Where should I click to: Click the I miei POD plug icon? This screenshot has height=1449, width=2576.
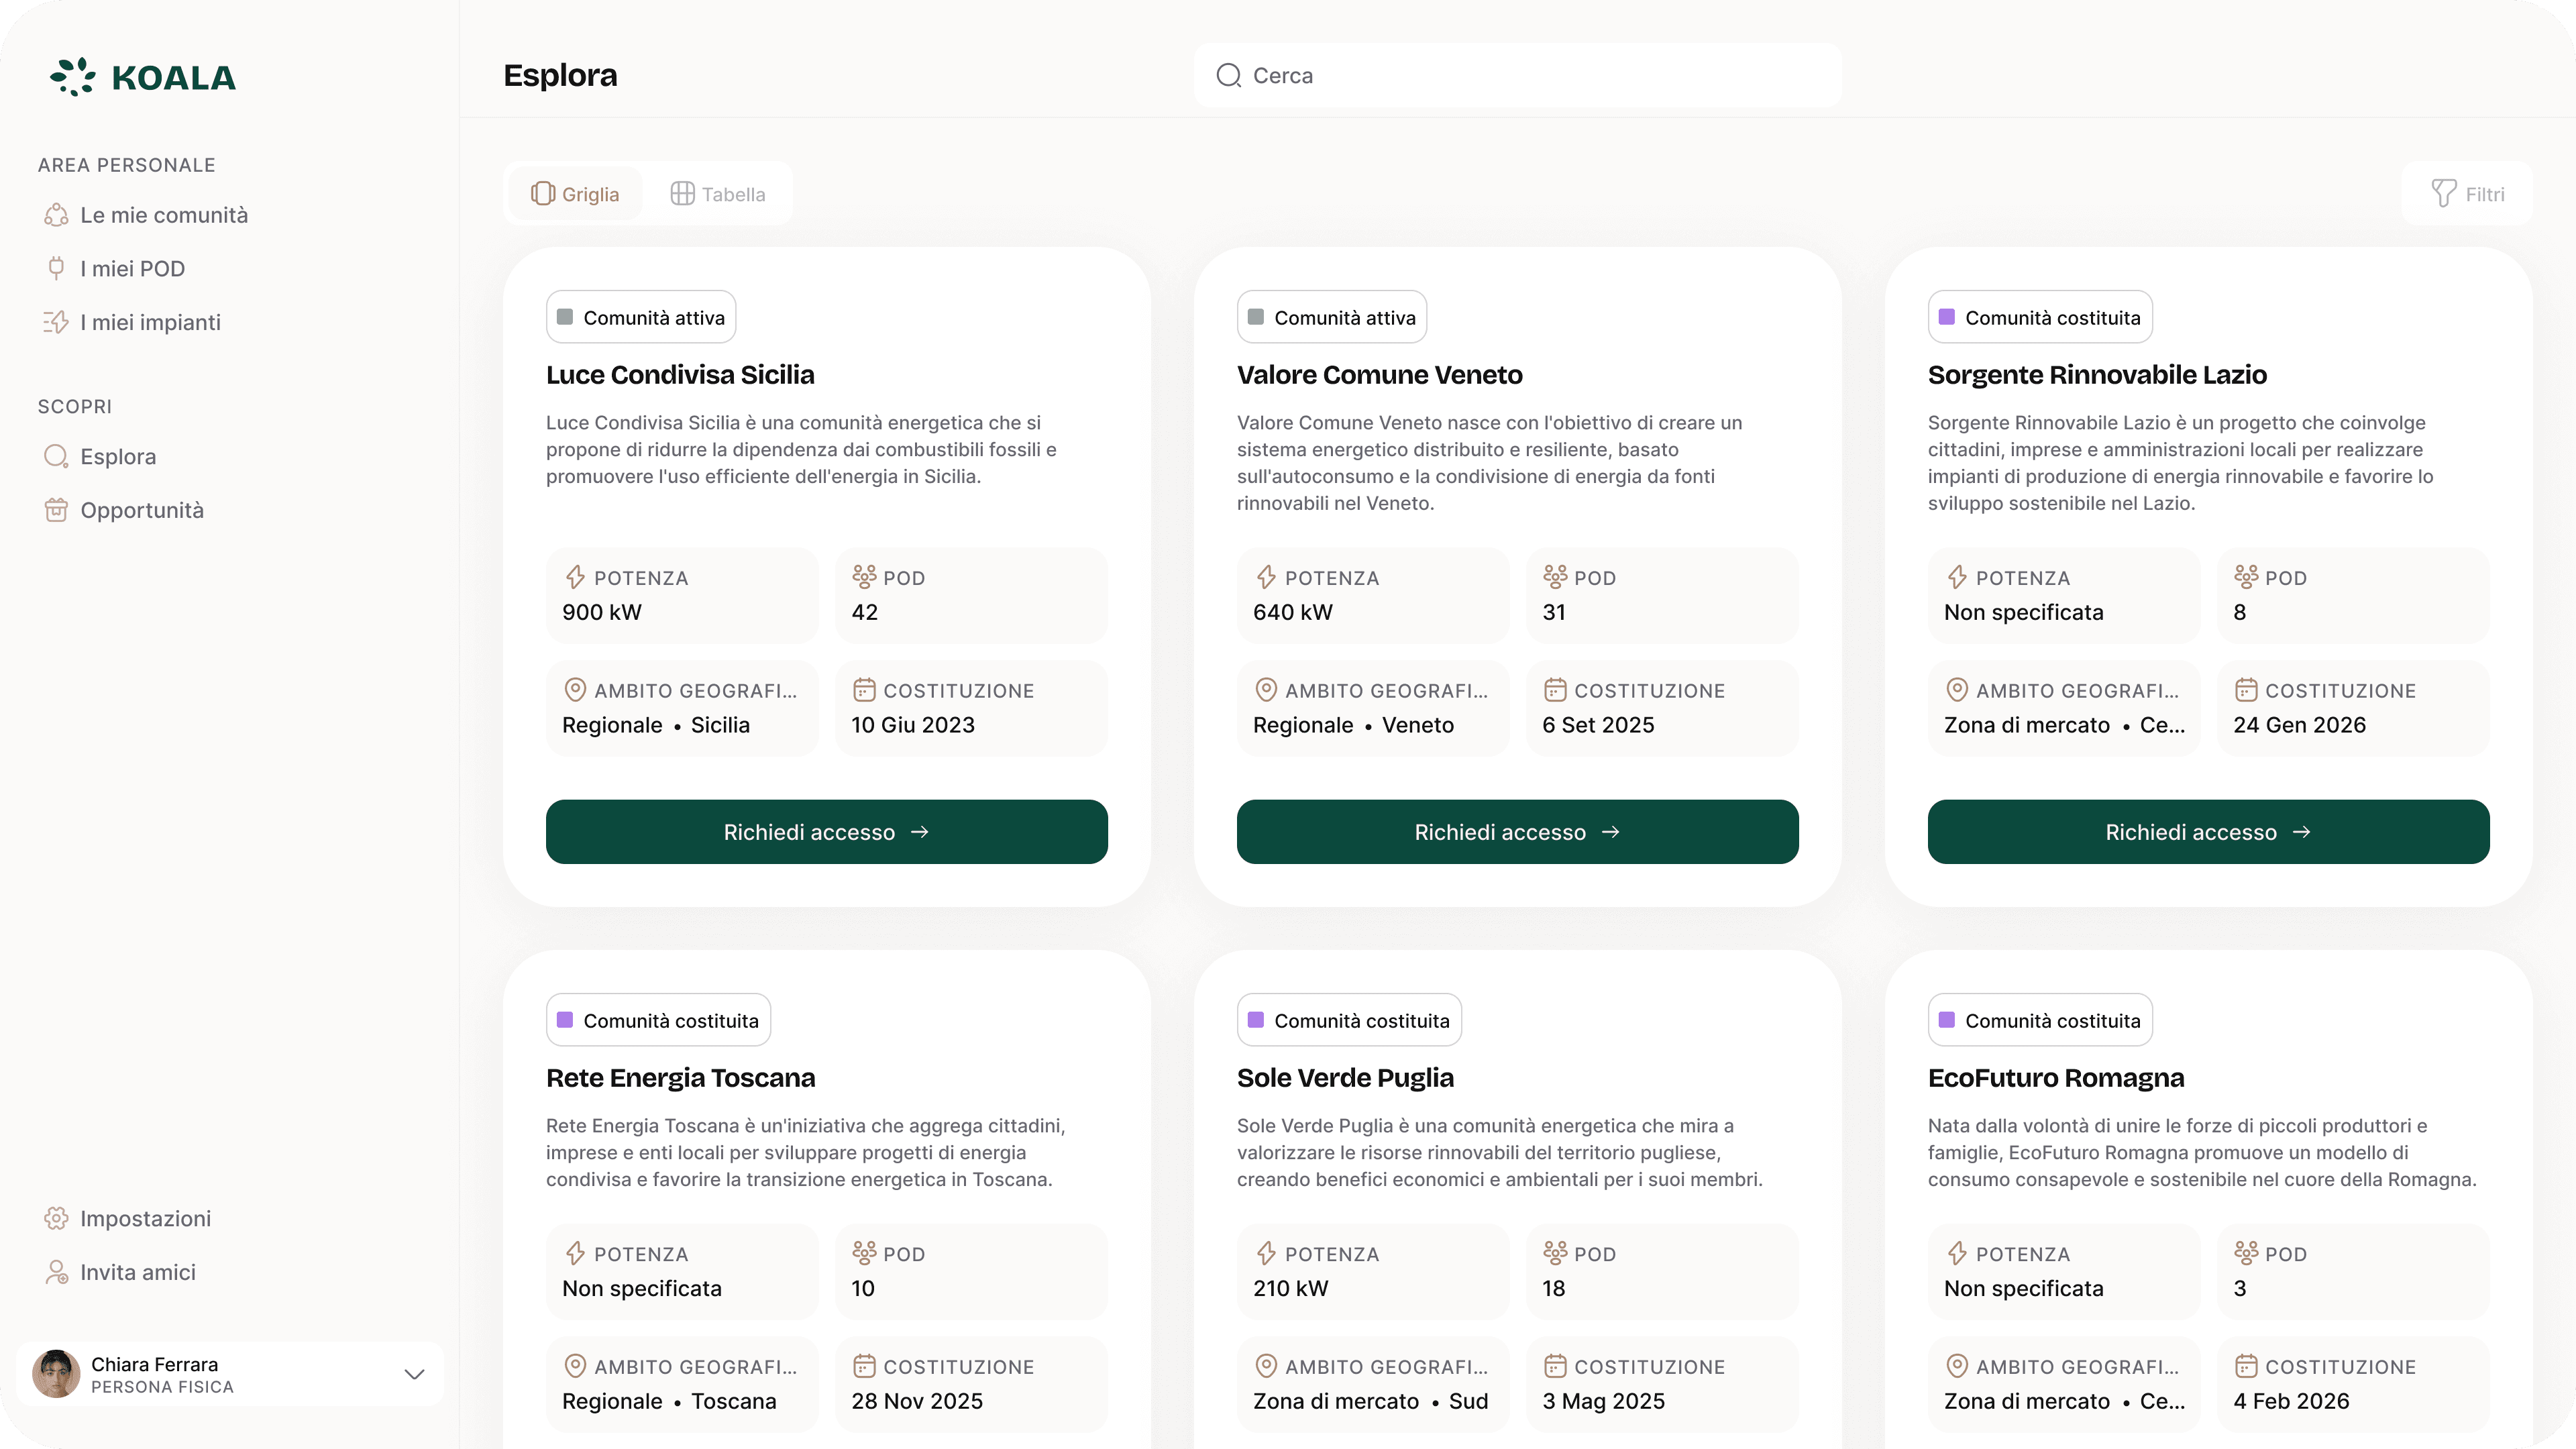pos(56,268)
